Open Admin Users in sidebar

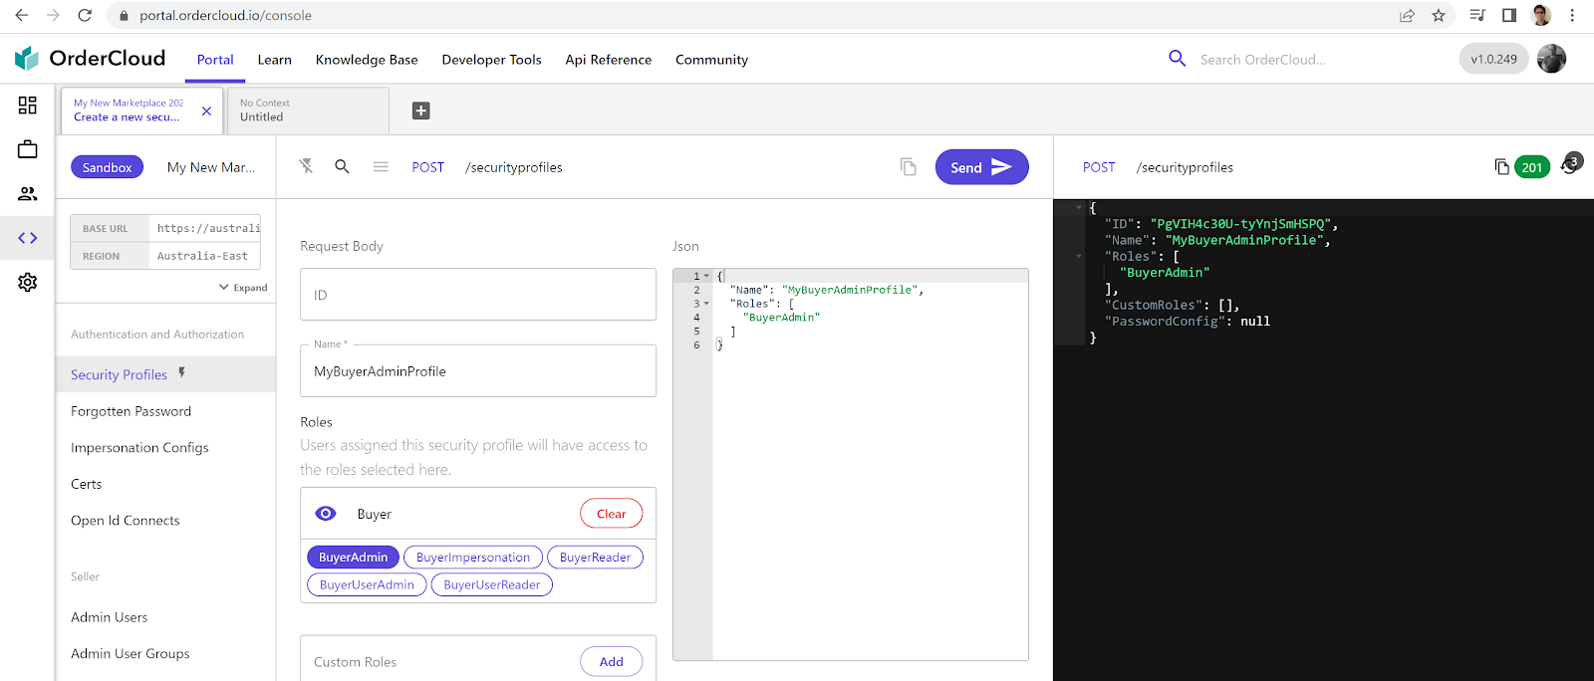(x=110, y=617)
